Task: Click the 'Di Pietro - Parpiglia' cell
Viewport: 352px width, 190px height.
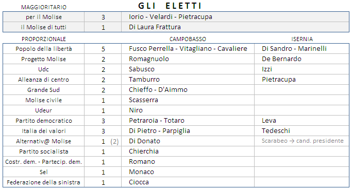Action: click(x=188, y=131)
